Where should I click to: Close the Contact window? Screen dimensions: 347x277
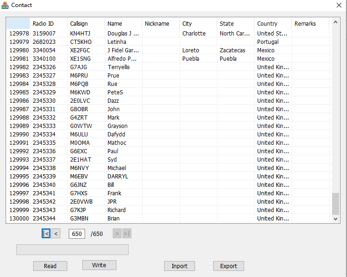tap(339, 5)
